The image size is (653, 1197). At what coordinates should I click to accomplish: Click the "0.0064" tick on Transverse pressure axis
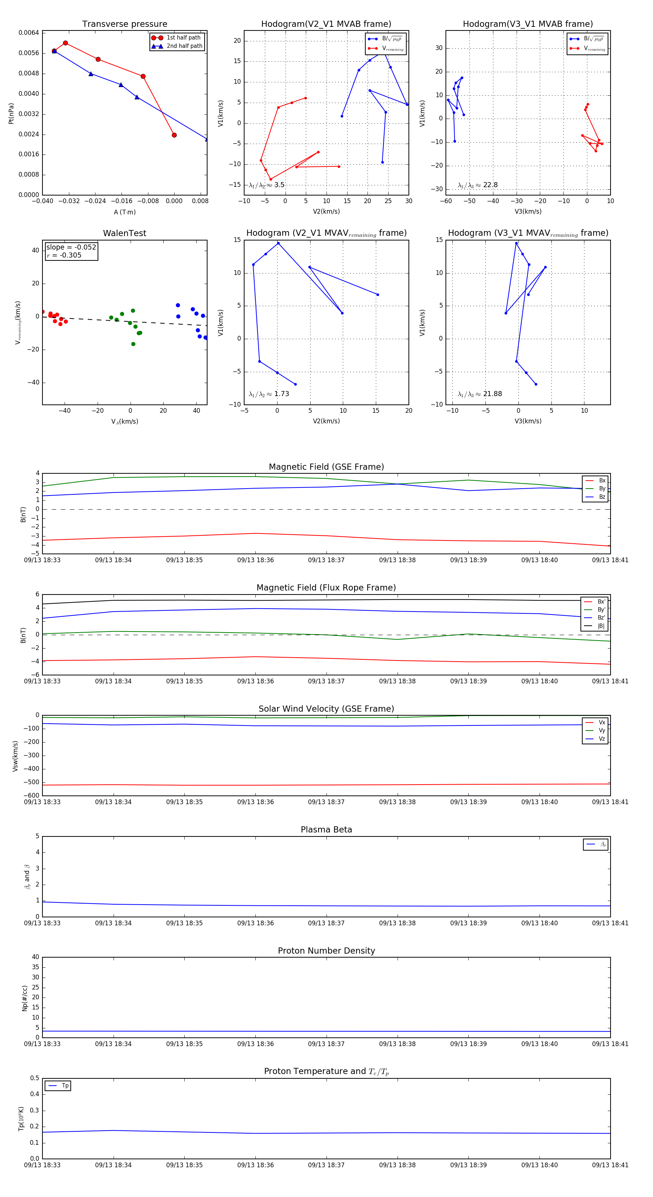point(29,33)
